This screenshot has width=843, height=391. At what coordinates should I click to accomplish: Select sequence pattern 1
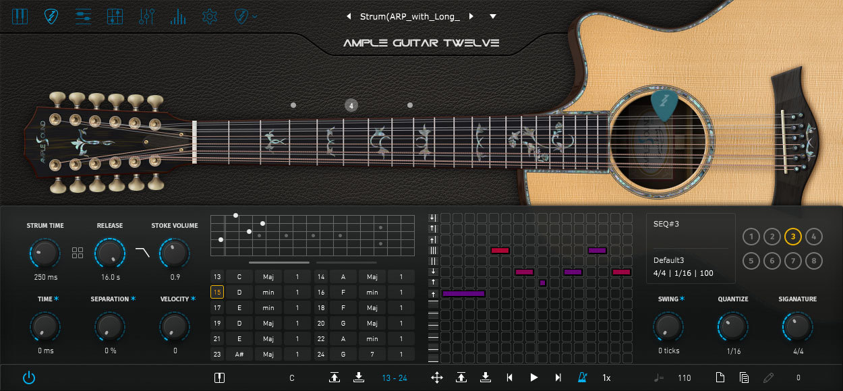point(751,237)
